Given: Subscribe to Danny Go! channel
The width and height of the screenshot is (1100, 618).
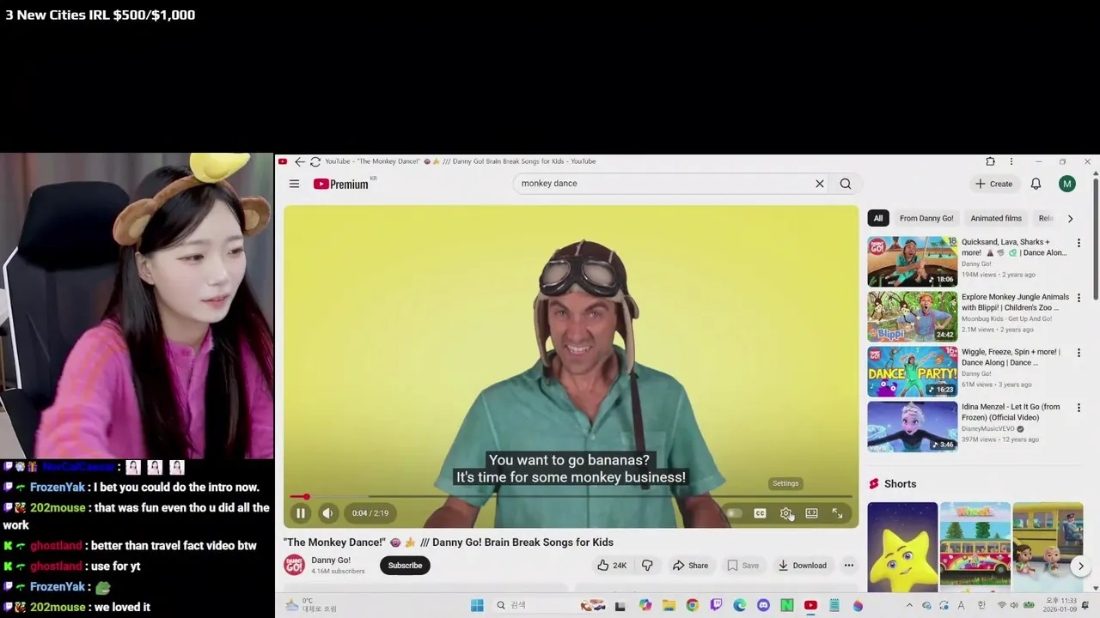Looking at the screenshot, I should pyautogui.click(x=405, y=566).
